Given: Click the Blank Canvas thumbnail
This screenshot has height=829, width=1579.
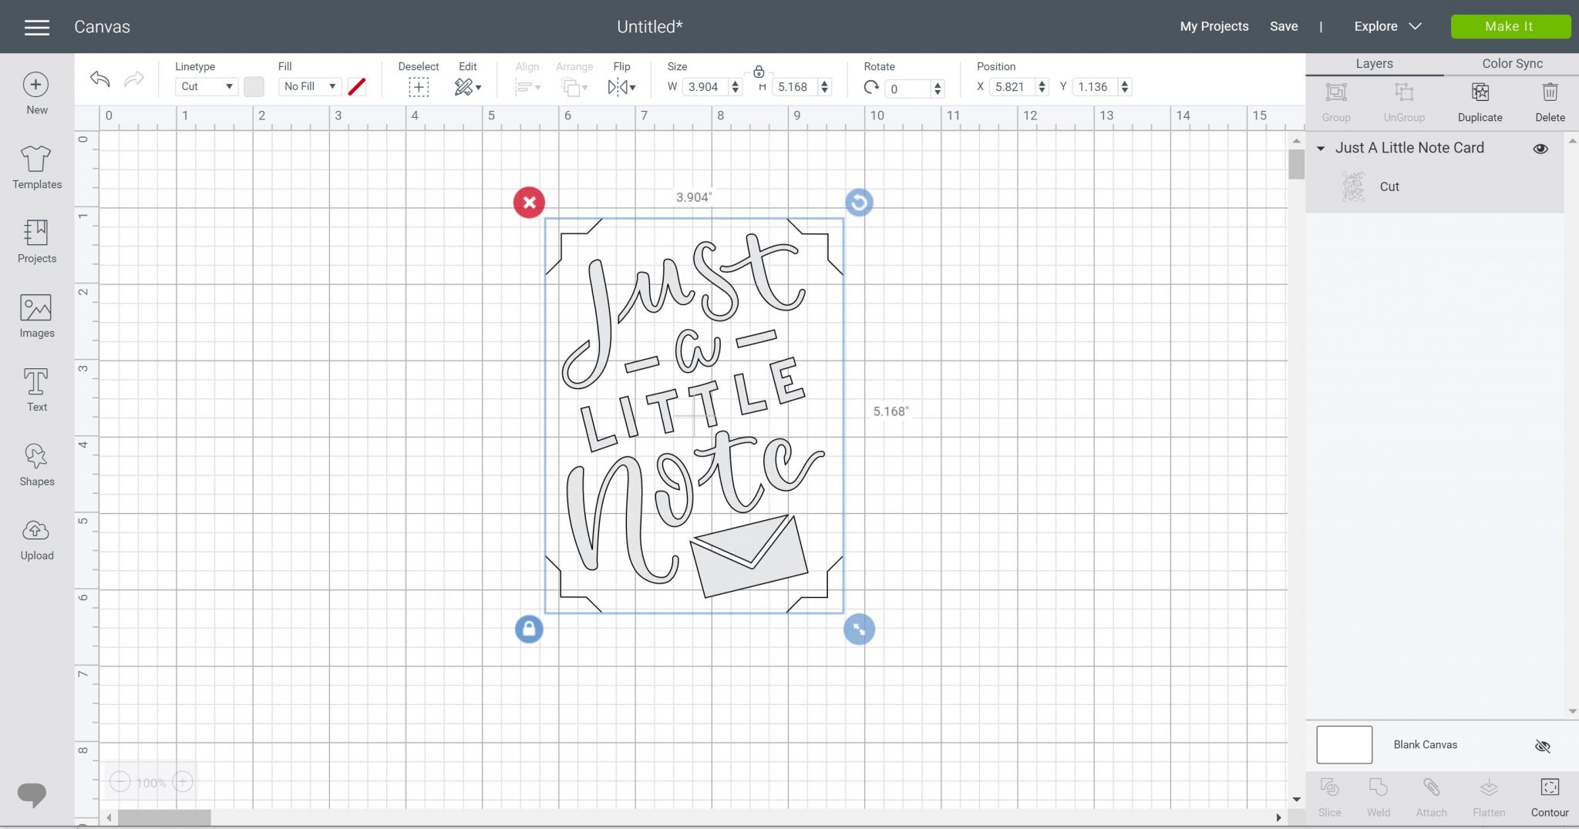Looking at the screenshot, I should click(1344, 745).
